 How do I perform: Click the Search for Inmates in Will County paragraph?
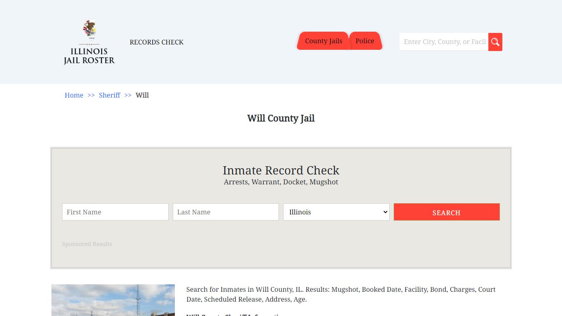(341, 295)
